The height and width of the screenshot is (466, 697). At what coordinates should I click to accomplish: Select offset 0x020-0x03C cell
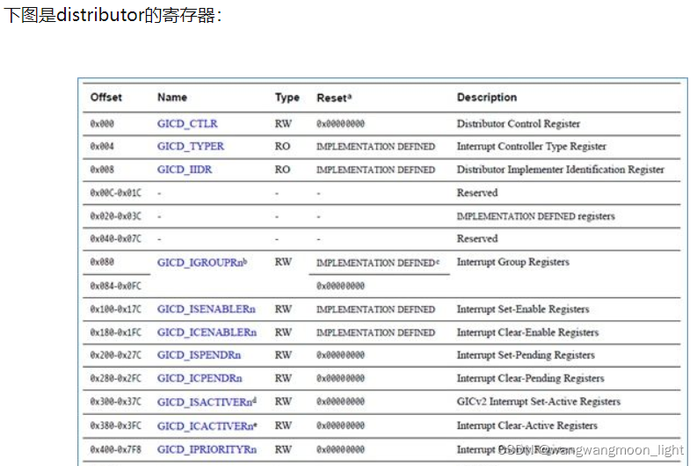coord(115,215)
